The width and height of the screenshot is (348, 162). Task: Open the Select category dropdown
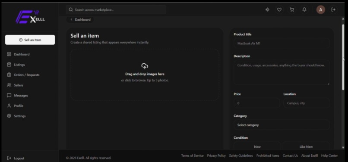(282, 125)
